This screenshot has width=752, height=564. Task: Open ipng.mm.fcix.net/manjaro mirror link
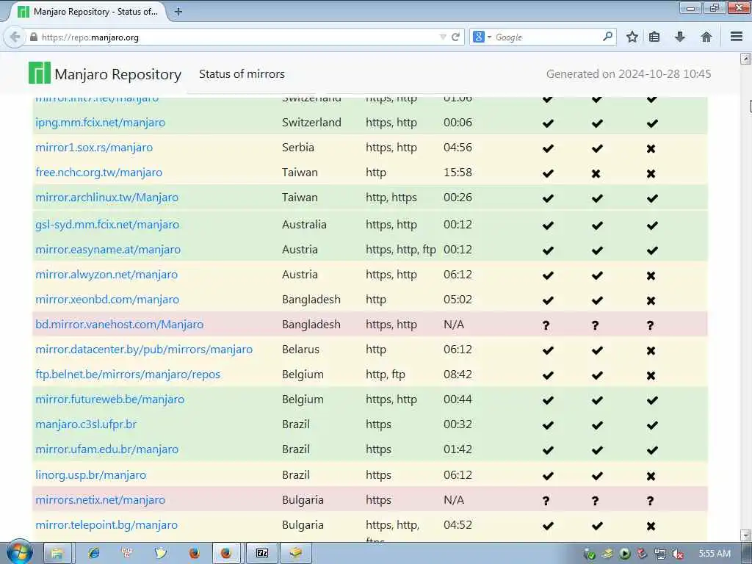100,123
